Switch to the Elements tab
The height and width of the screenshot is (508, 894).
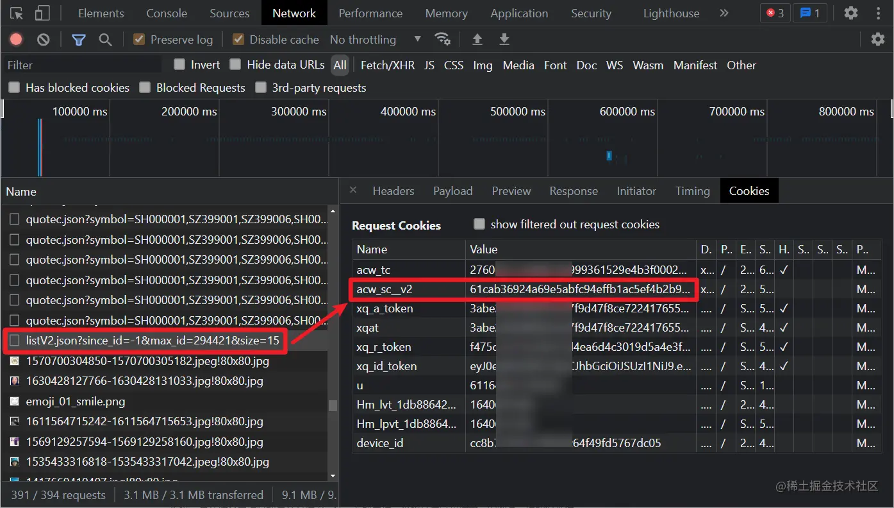tap(101, 13)
